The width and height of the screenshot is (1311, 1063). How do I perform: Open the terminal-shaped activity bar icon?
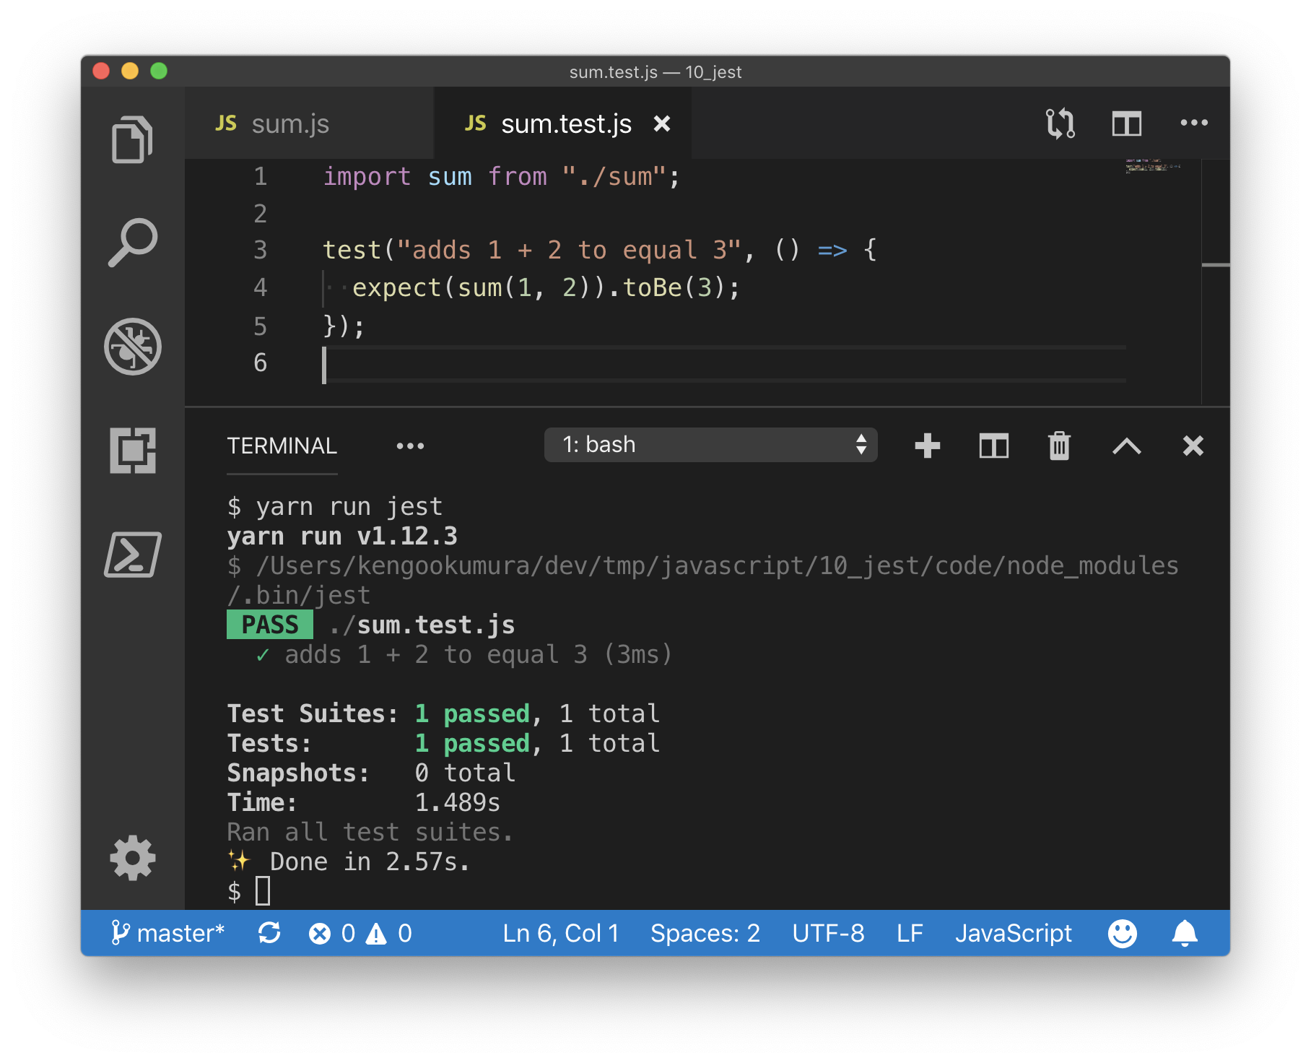coord(132,555)
